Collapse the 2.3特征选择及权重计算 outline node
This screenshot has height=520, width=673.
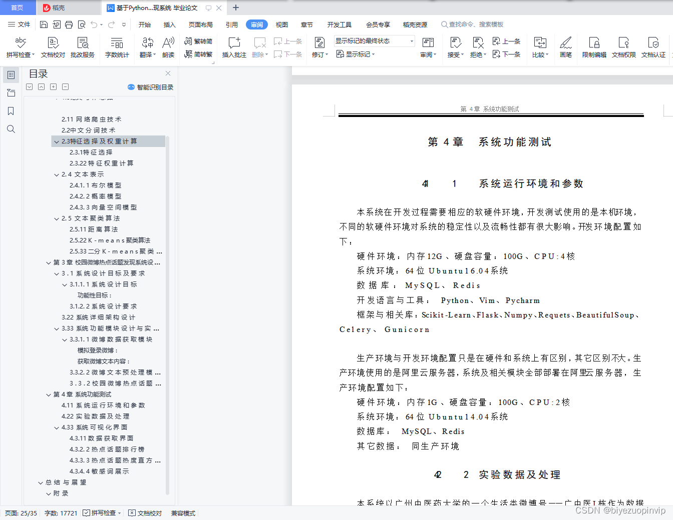[x=57, y=141]
